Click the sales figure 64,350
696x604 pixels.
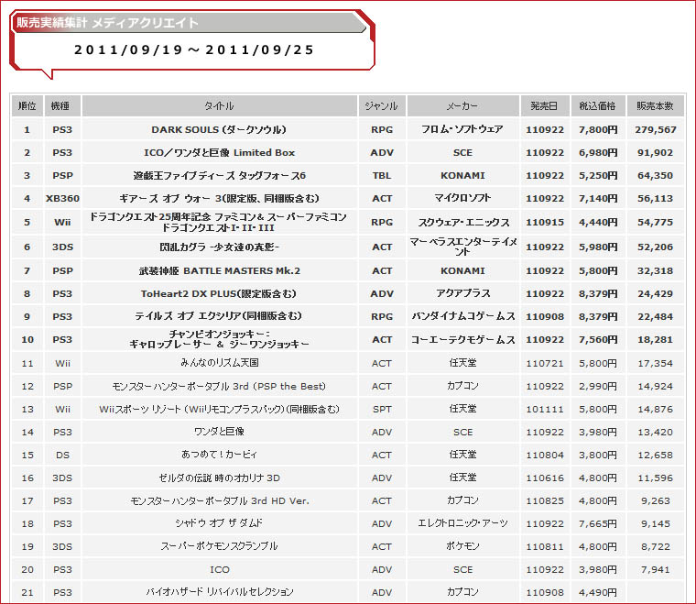(656, 175)
